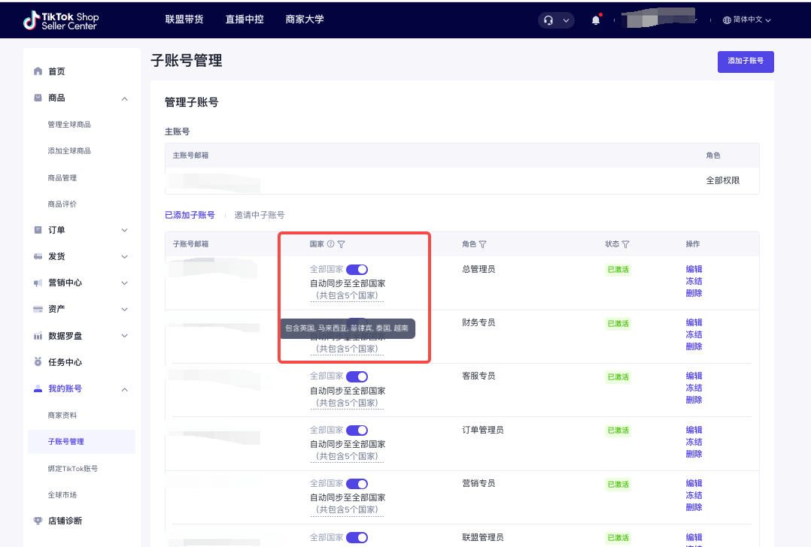Click （共包含5个国家） in 客服专员 row
The width and height of the screenshot is (811, 547).
[347, 403]
